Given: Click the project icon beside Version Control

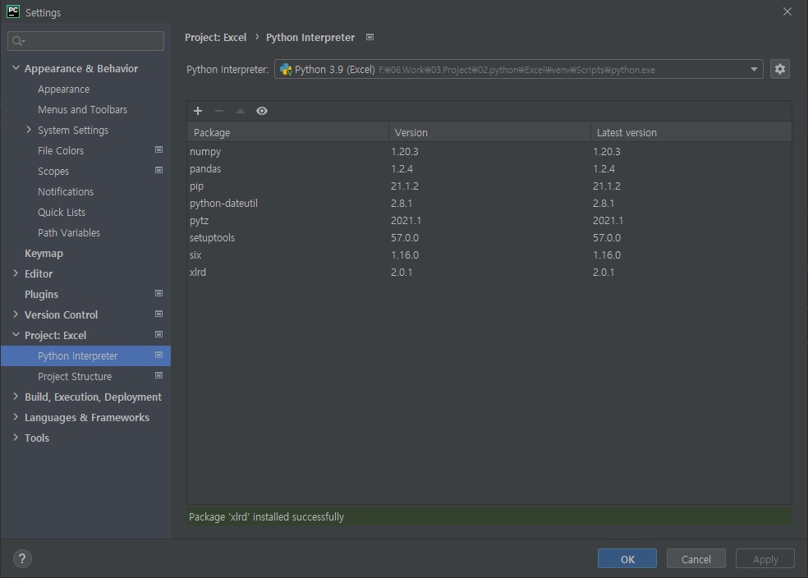Looking at the screenshot, I should (158, 314).
